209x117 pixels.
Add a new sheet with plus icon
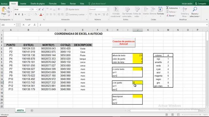tap(32, 110)
